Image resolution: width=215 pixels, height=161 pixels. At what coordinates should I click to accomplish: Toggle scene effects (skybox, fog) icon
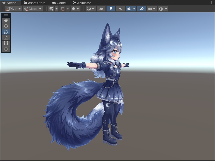coord(129,9)
